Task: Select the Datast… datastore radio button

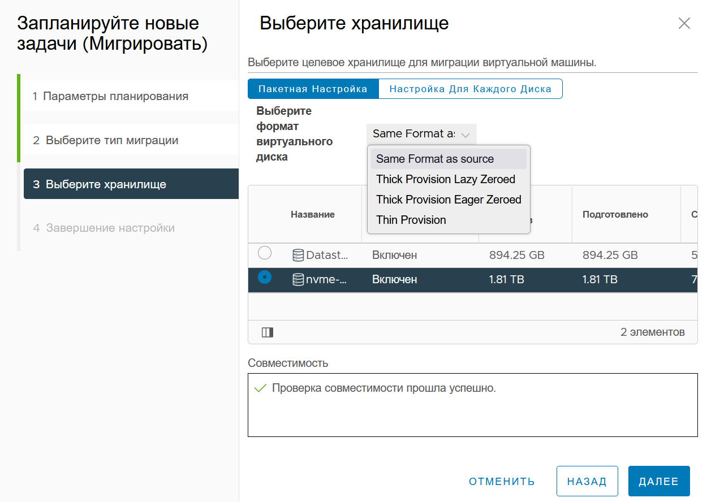Action: [265, 253]
